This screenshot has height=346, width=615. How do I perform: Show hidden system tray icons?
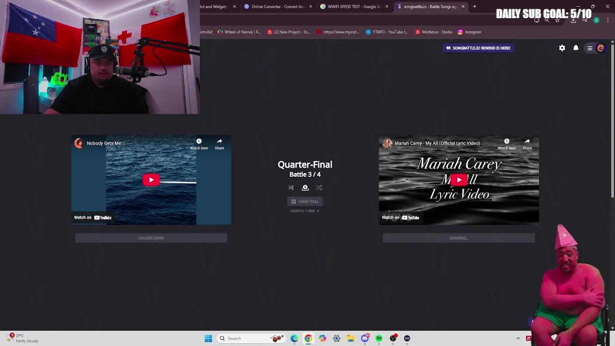click(518, 338)
